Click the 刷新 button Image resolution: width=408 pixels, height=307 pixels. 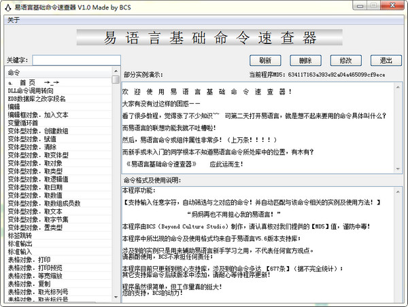[x=265, y=60]
